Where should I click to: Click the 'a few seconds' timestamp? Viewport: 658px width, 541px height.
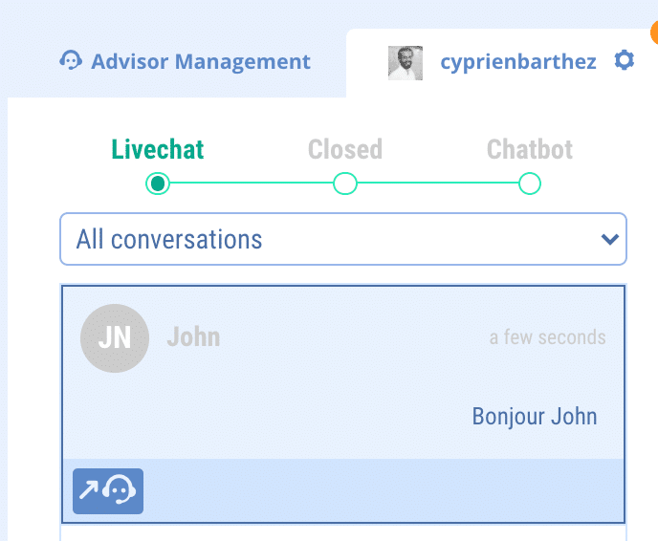pyautogui.click(x=547, y=337)
